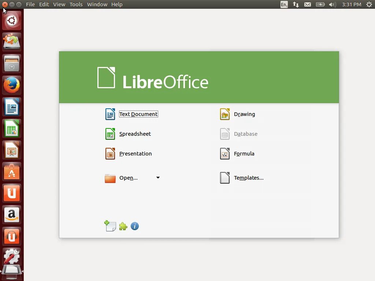Create a new Text Document via its label
Viewport: 375px width, 281px height.
click(x=138, y=114)
